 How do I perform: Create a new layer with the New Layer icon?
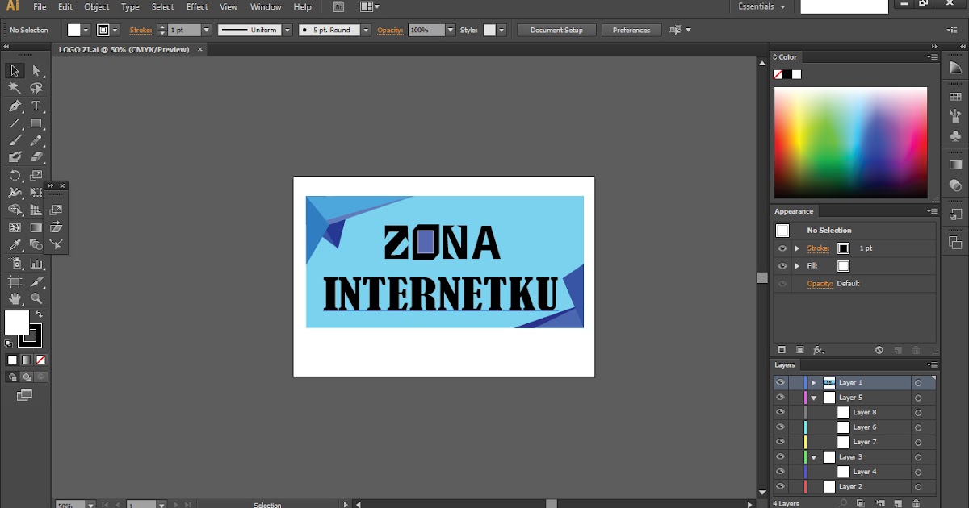[x=897, y=502]
